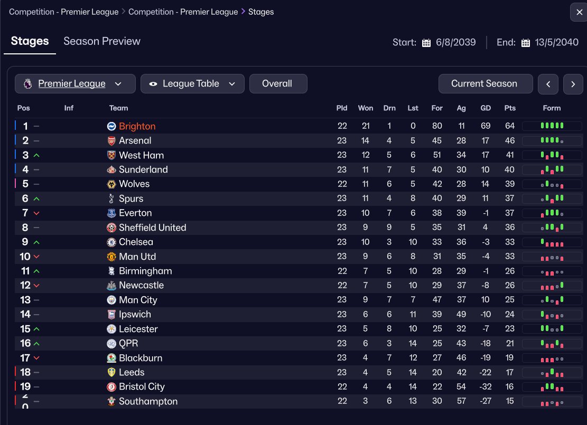
Task: Switch to the Season Preview tab
Action: click(102, 41)
